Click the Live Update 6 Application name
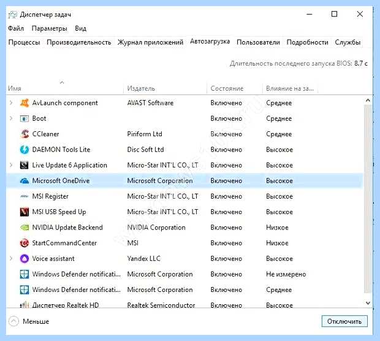Image resolution: width=380 pixels, height=341 pixels. (x=69, y=165)
